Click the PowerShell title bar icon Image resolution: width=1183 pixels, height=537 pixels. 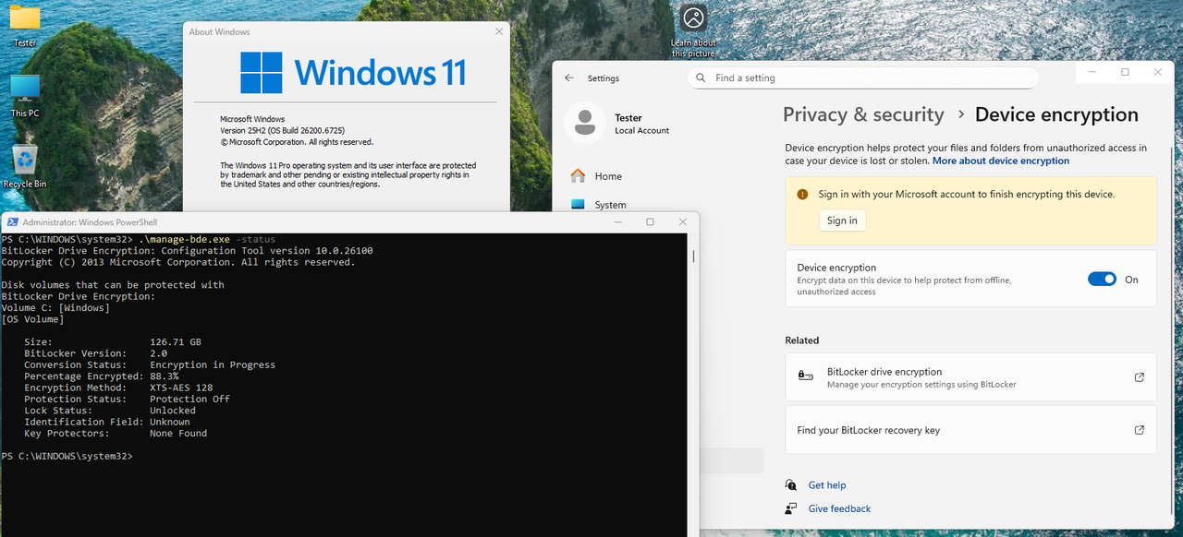point(12,222)
